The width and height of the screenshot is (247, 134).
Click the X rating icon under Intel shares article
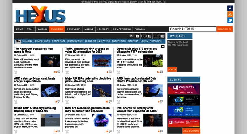(x=119, y=132)
